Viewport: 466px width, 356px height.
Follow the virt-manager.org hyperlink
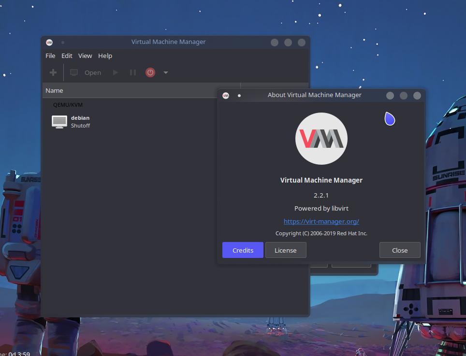click(321, 221)
